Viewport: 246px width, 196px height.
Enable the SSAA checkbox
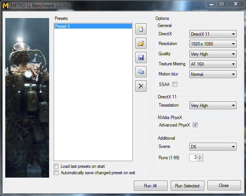[175, 84]
